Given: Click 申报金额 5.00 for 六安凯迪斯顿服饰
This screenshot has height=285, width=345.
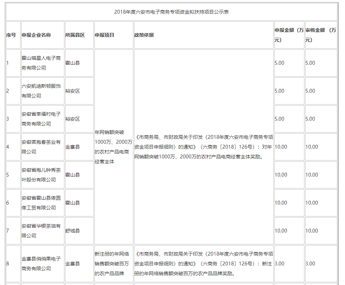Looking at the screenshot, I should point(280,91).
